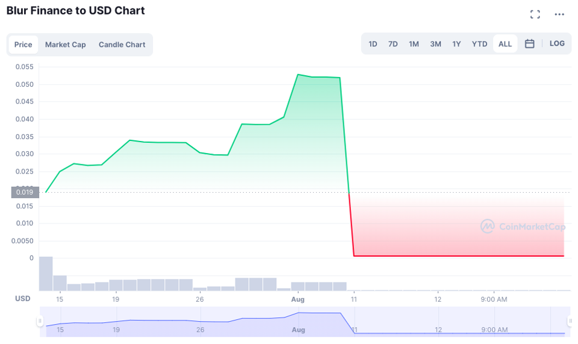
Task: Click the '26' date on main x-axis
Action: tap(199, 299)
